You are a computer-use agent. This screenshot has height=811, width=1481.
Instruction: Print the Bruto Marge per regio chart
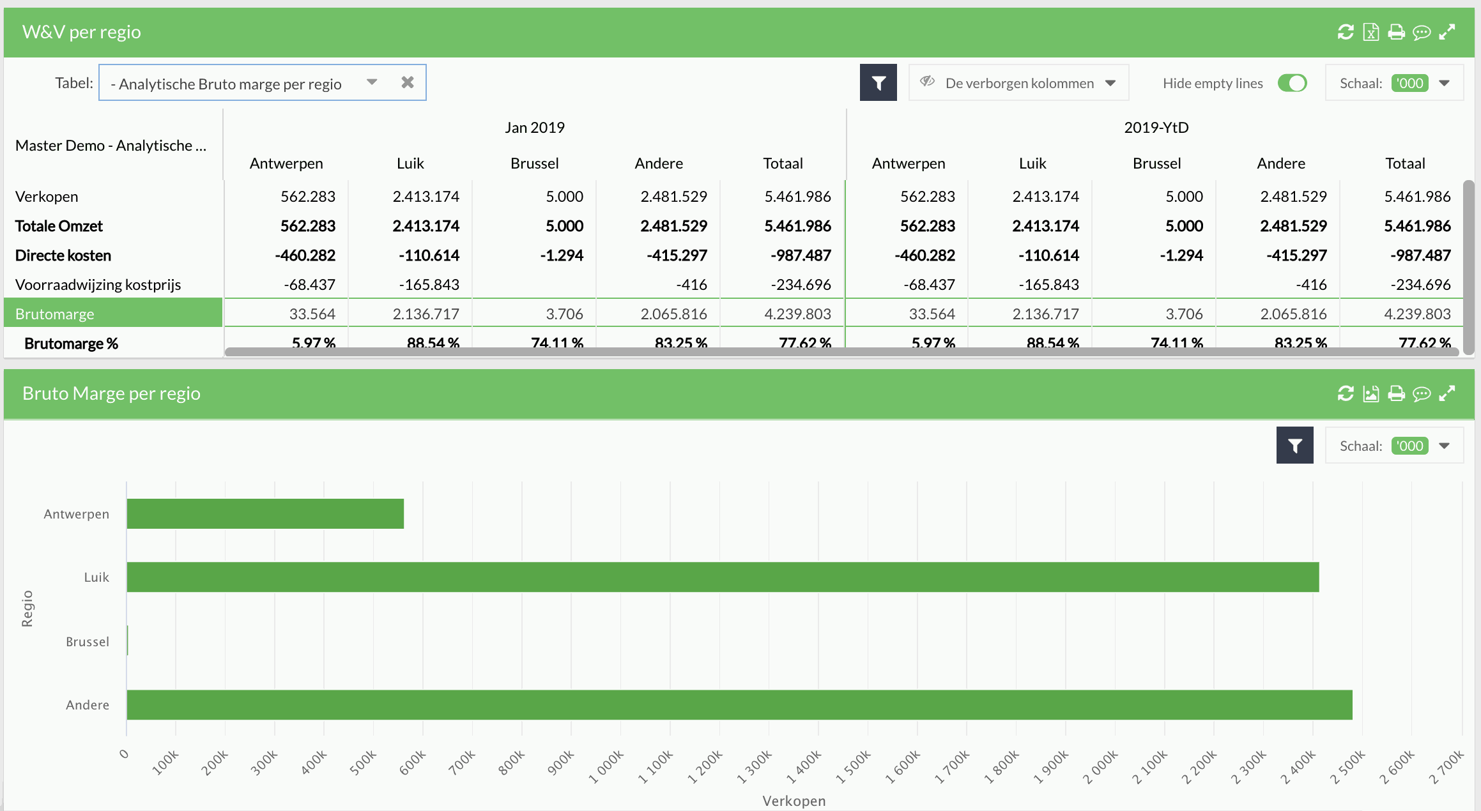(x=1395, y=393)
